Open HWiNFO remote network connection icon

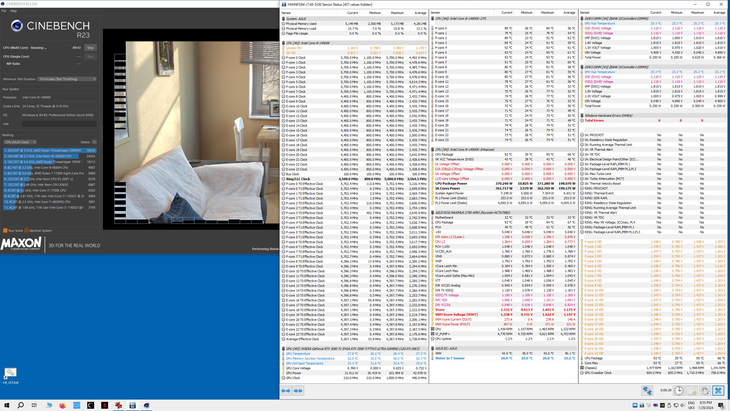pos(647,390)
